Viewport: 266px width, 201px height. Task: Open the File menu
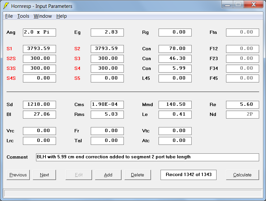[9, 16]
